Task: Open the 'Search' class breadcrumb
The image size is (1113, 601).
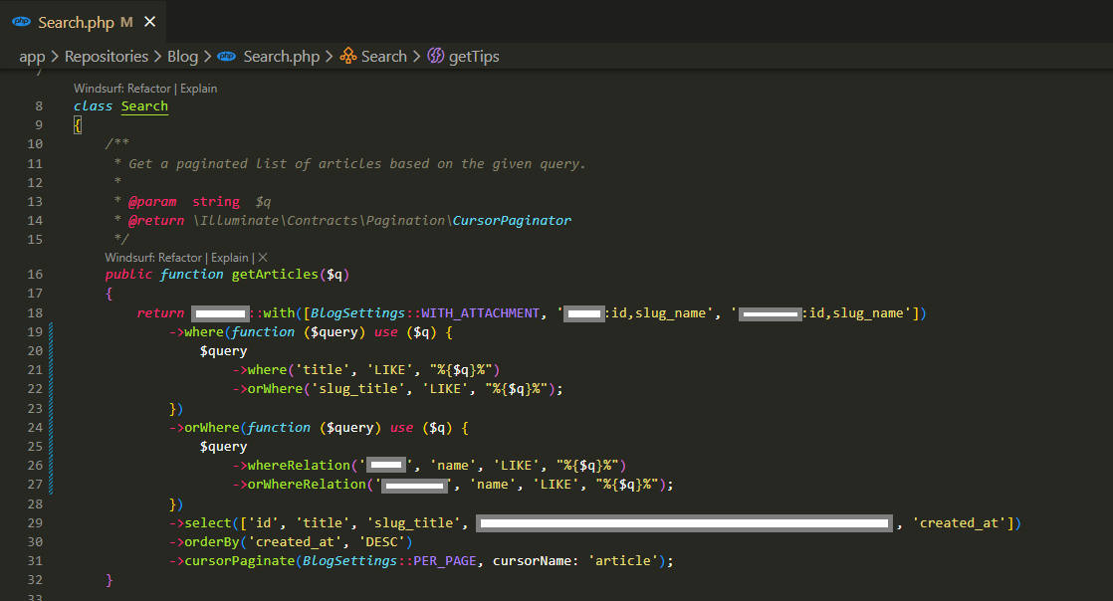Action: (384, 57)
